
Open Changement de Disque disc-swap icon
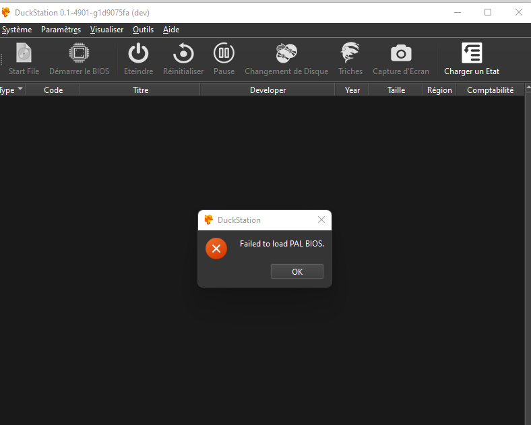286,53
